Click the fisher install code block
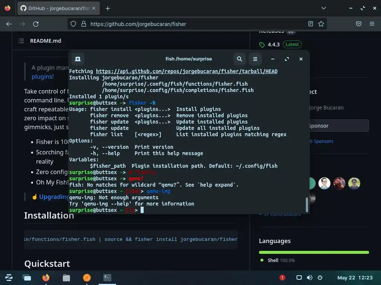The height and width of the screenshot is (285, 381). (x=131, y=239)
